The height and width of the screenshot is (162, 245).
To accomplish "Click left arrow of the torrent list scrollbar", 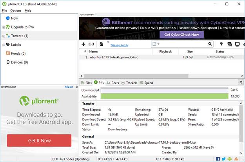I will [82, 76].
